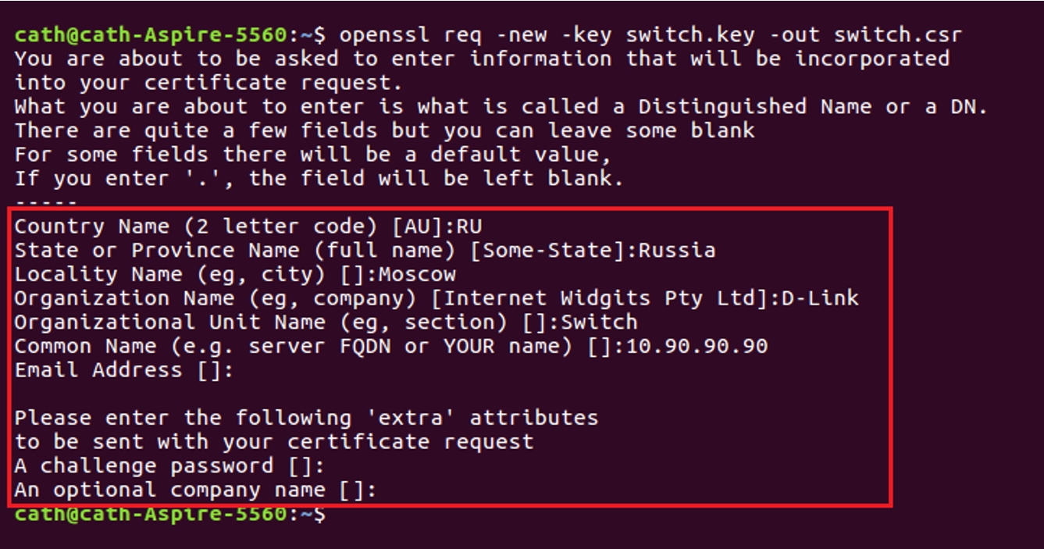Click the Country Name value RU
Image resolution: width=1044 pixels, height=549 pixels.
click(469, 226)
